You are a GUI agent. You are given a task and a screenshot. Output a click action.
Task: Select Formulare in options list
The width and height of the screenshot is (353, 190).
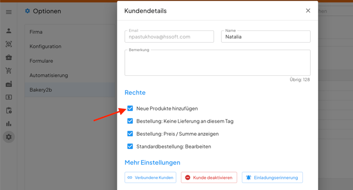[70, 61]
